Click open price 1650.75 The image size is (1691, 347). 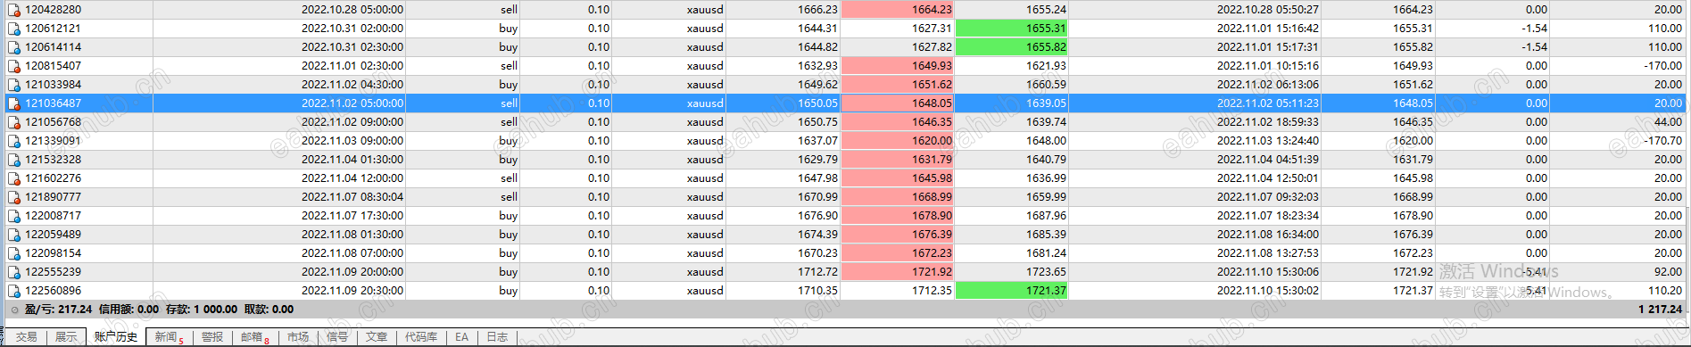pyautogui.click(x=817, y=122)
